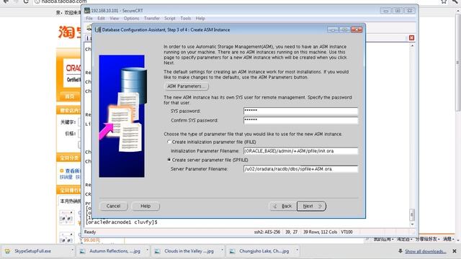Expand options for SkypeSetupFull.exe download
Screen dimensions: 461x259
point(72,250)
